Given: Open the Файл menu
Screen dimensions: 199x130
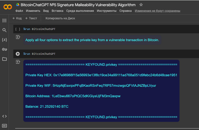Looking at the screenshot, I should (19, 11).
